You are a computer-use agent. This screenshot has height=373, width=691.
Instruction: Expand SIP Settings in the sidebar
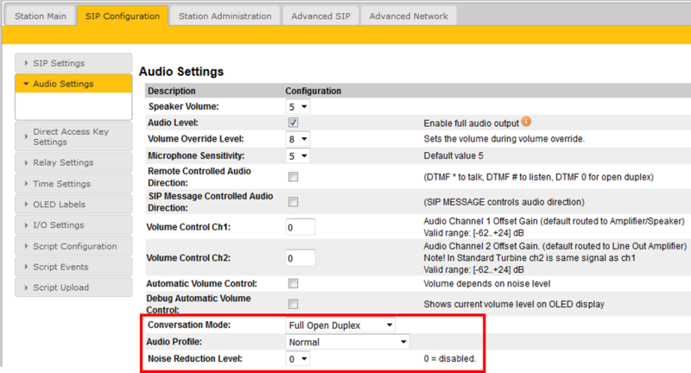[x=73, y=63]
